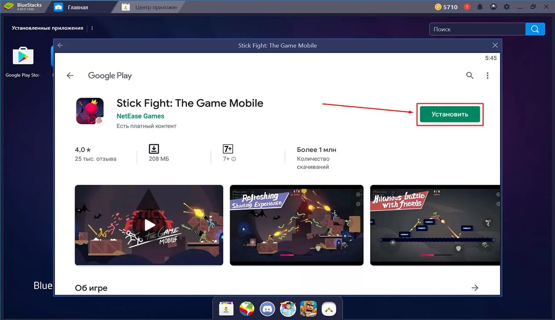Play the Stick Fight trailer video

pos(149,225)
